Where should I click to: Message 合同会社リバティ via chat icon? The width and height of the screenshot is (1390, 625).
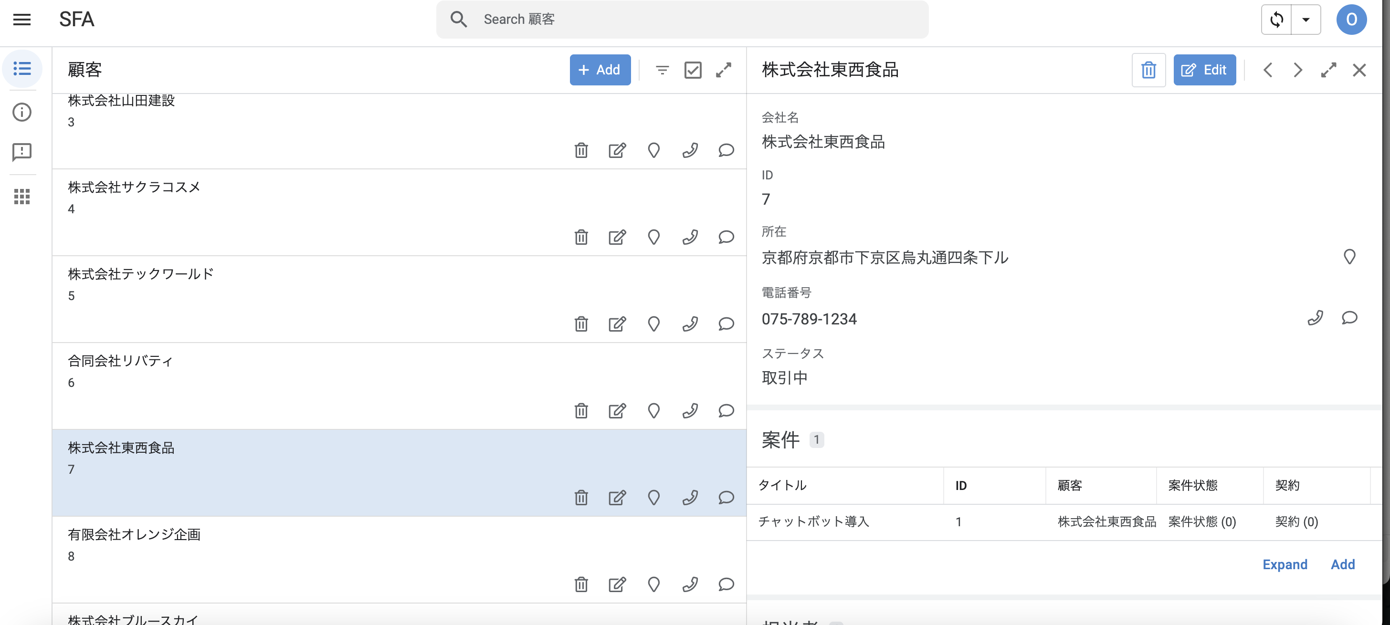(x=727, y=411)
